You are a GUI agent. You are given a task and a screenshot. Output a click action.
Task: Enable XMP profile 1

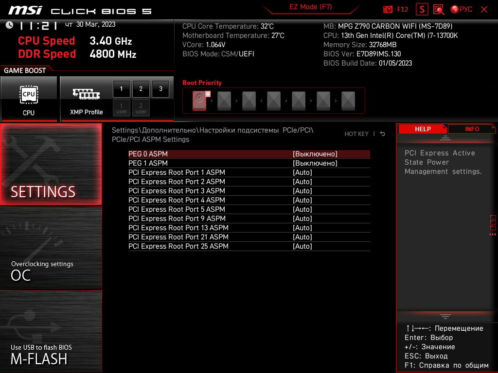tap(121, 89)
